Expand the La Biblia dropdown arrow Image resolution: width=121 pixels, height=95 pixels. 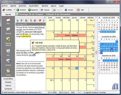pos(14,10)
